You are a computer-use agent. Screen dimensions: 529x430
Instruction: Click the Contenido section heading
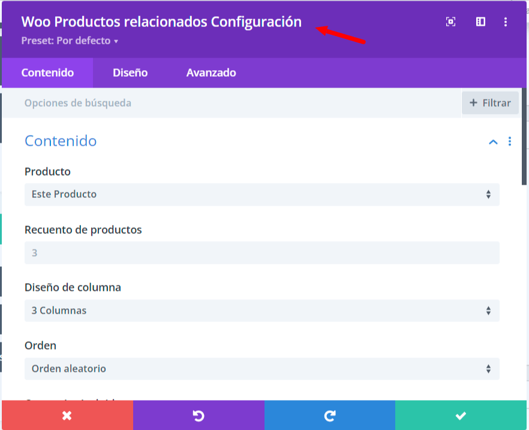coord(61,141)
